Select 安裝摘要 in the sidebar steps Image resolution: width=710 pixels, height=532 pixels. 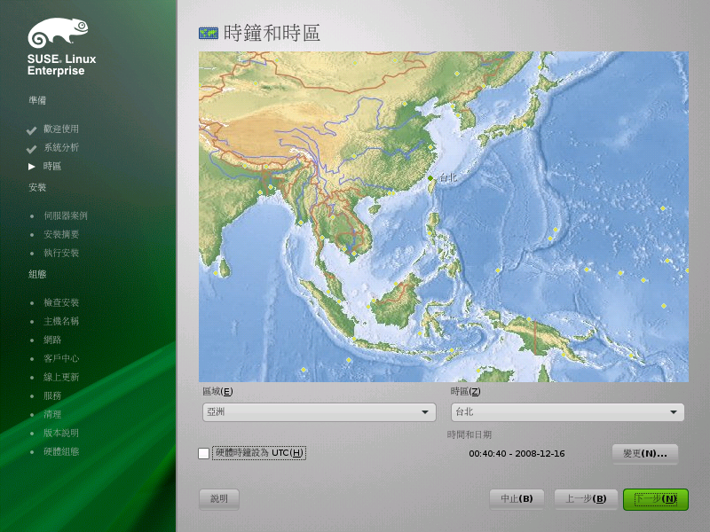click(x=61, y=234)
